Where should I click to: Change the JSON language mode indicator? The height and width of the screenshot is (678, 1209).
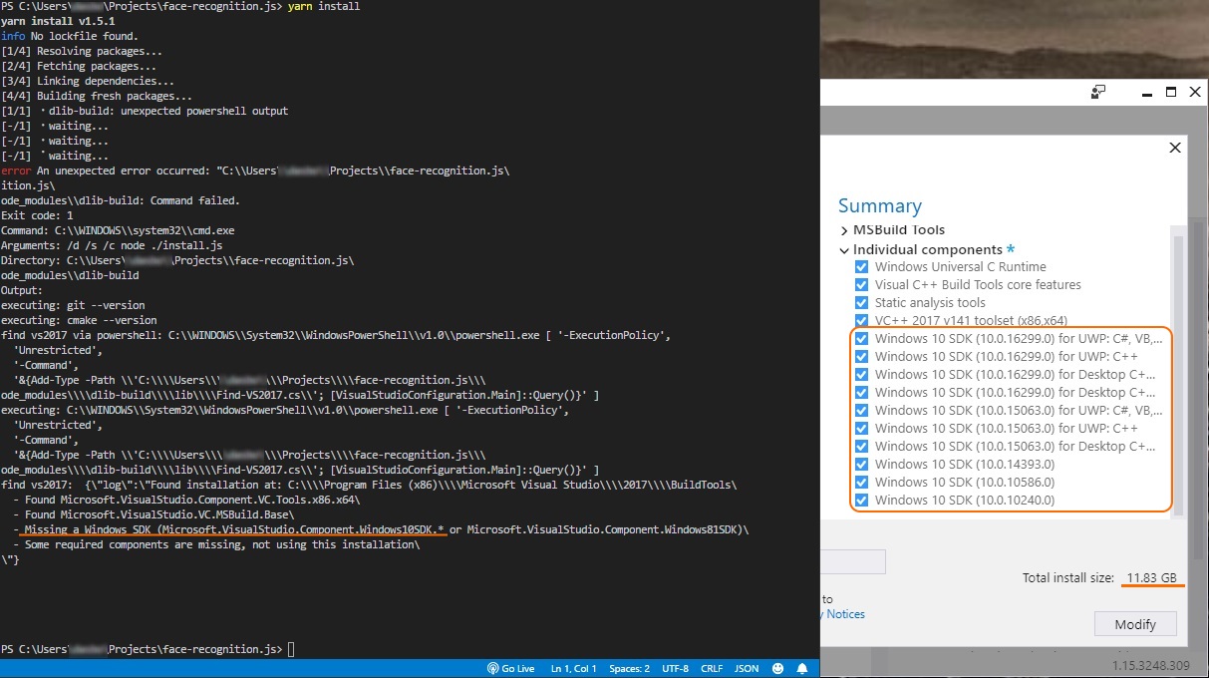(746, 668)
